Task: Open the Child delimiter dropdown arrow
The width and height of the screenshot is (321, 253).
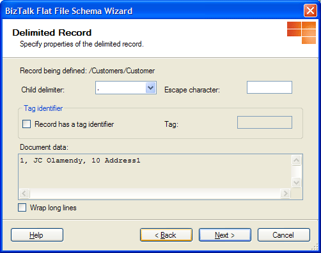Action: click(151, 87)
